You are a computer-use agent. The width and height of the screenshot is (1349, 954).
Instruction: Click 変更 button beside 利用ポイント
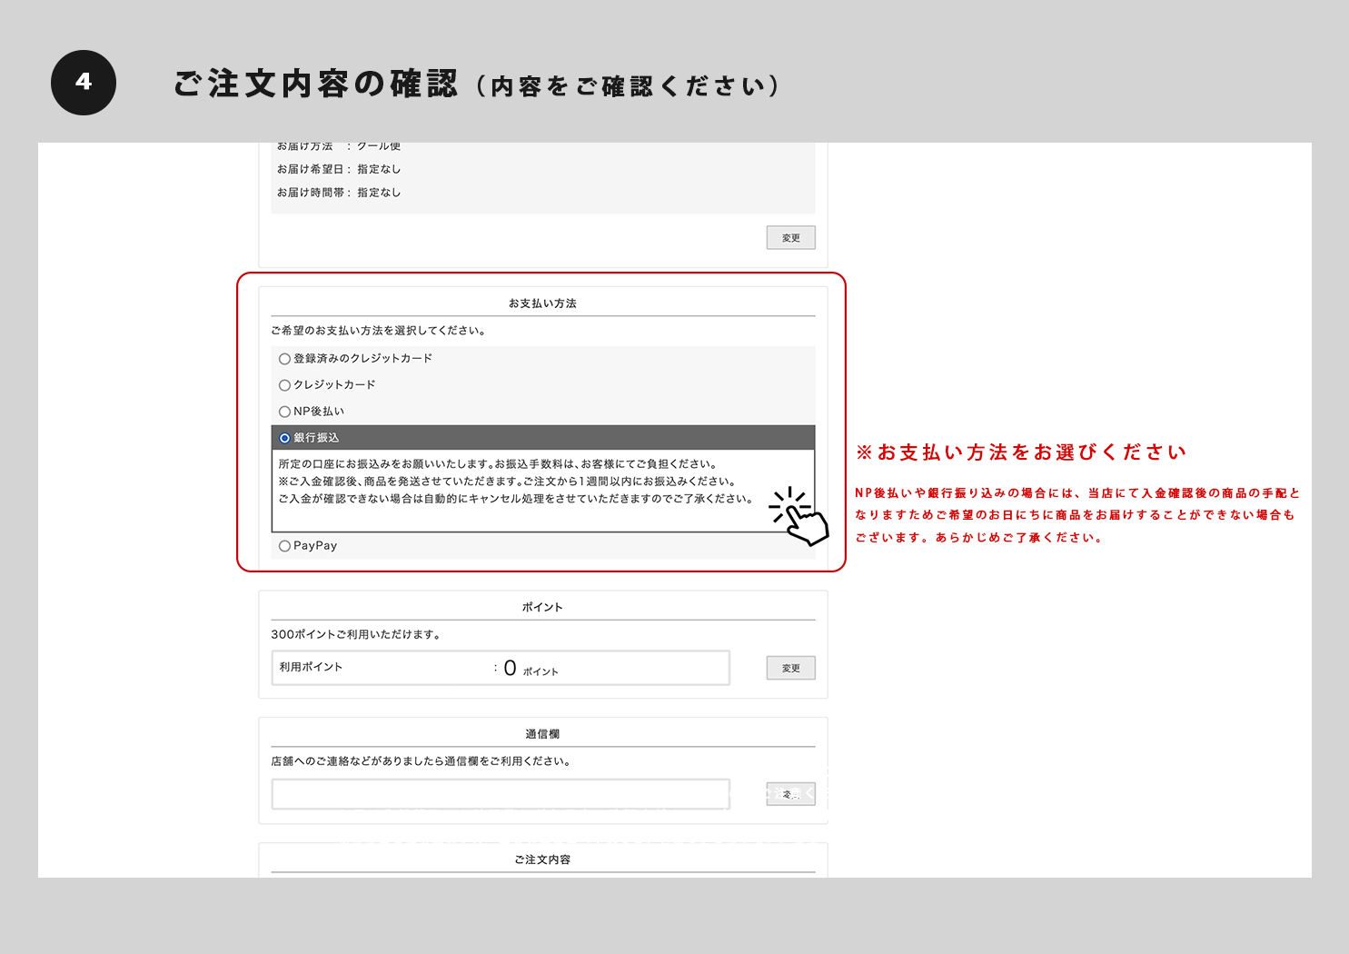[791, 668]
